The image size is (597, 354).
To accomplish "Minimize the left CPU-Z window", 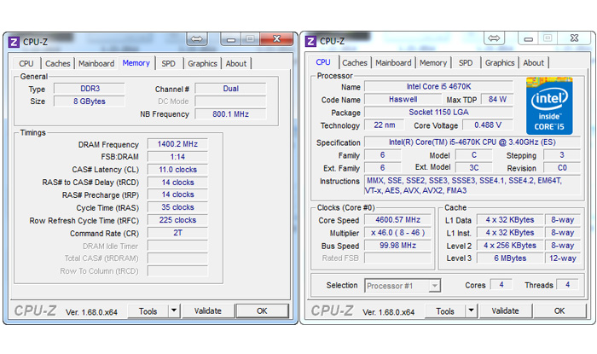I will tap(231, 39).
